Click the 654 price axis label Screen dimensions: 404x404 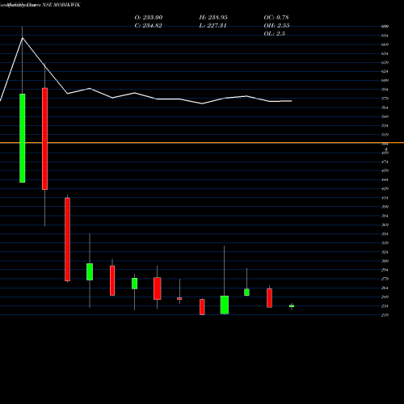coord(385,53)
